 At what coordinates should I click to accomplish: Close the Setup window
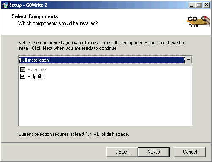tap(206, 5)
